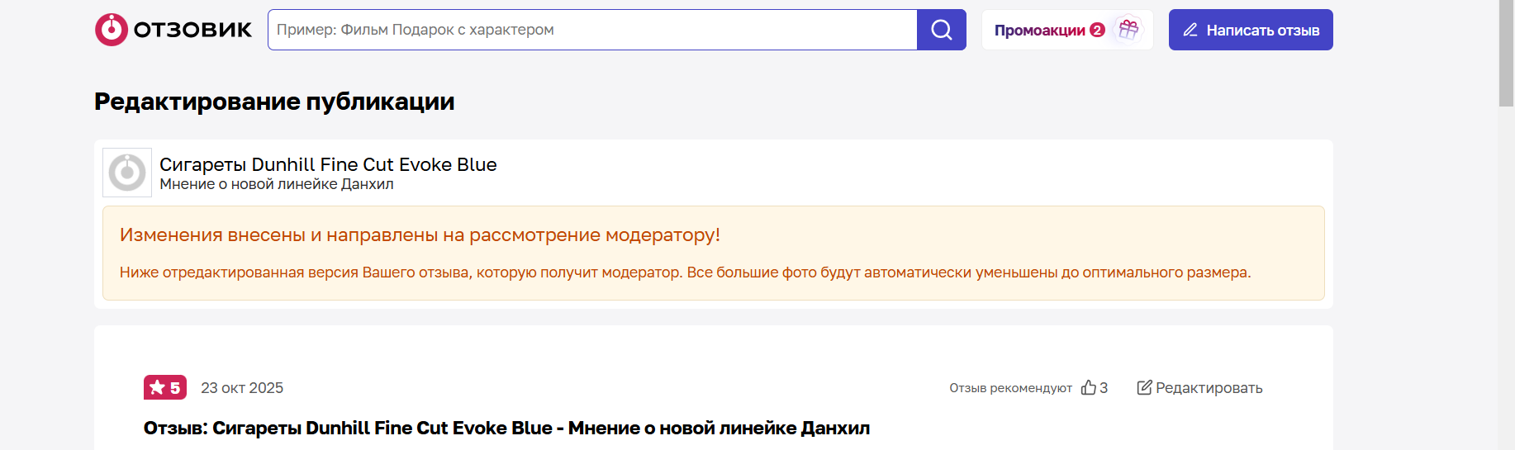Click the edit square-pencil icon
Viewport: 1515px width, 450px height.
click(1144, 387)
